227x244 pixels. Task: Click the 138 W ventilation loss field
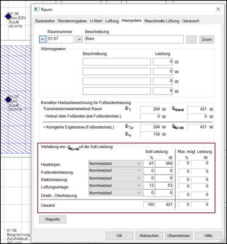(x=150, y=134)
